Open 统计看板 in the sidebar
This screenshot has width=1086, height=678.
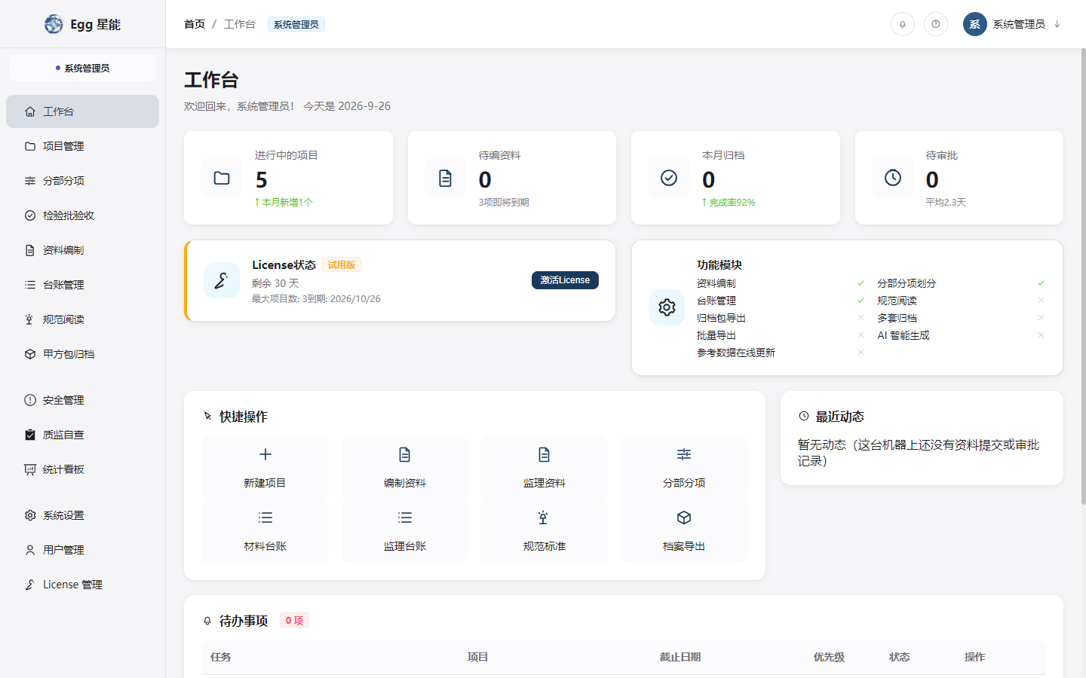[82, 469]
